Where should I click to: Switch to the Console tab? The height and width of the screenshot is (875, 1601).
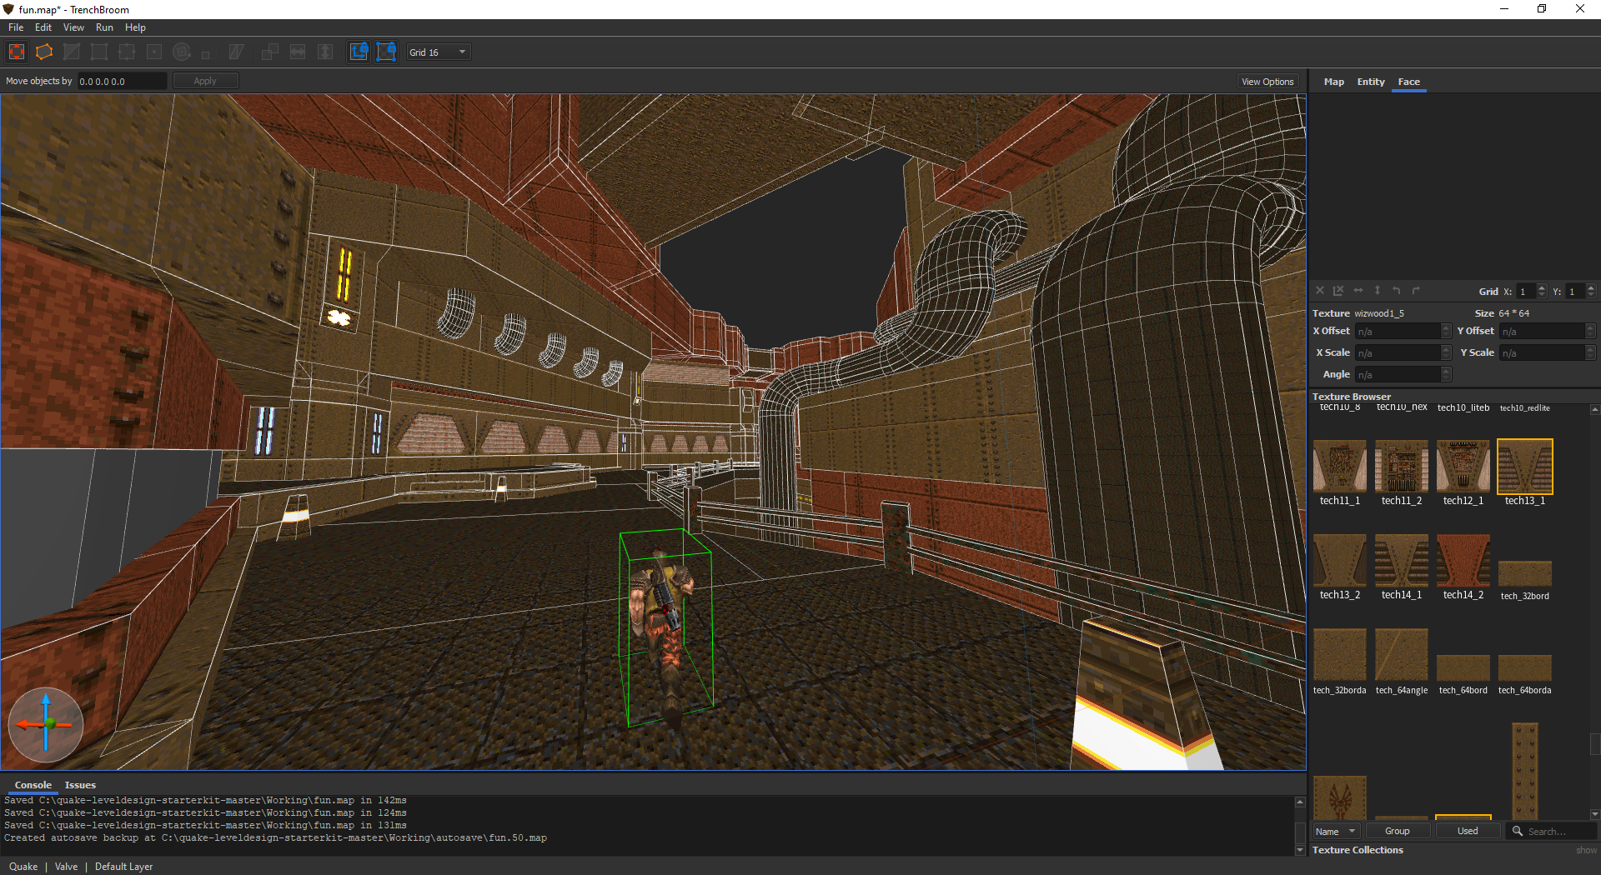[33, 785]
